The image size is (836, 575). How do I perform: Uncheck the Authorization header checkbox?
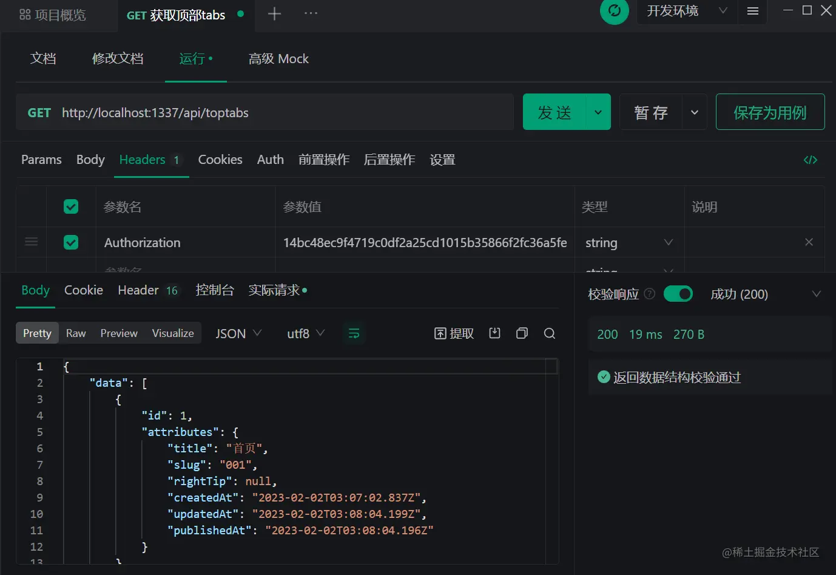(71, 242)
